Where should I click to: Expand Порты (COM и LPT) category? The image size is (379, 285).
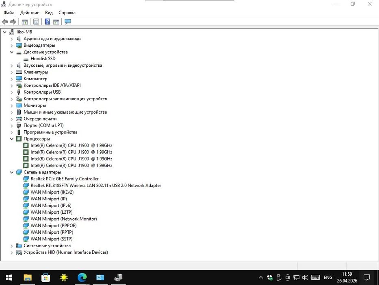[12, 125]
